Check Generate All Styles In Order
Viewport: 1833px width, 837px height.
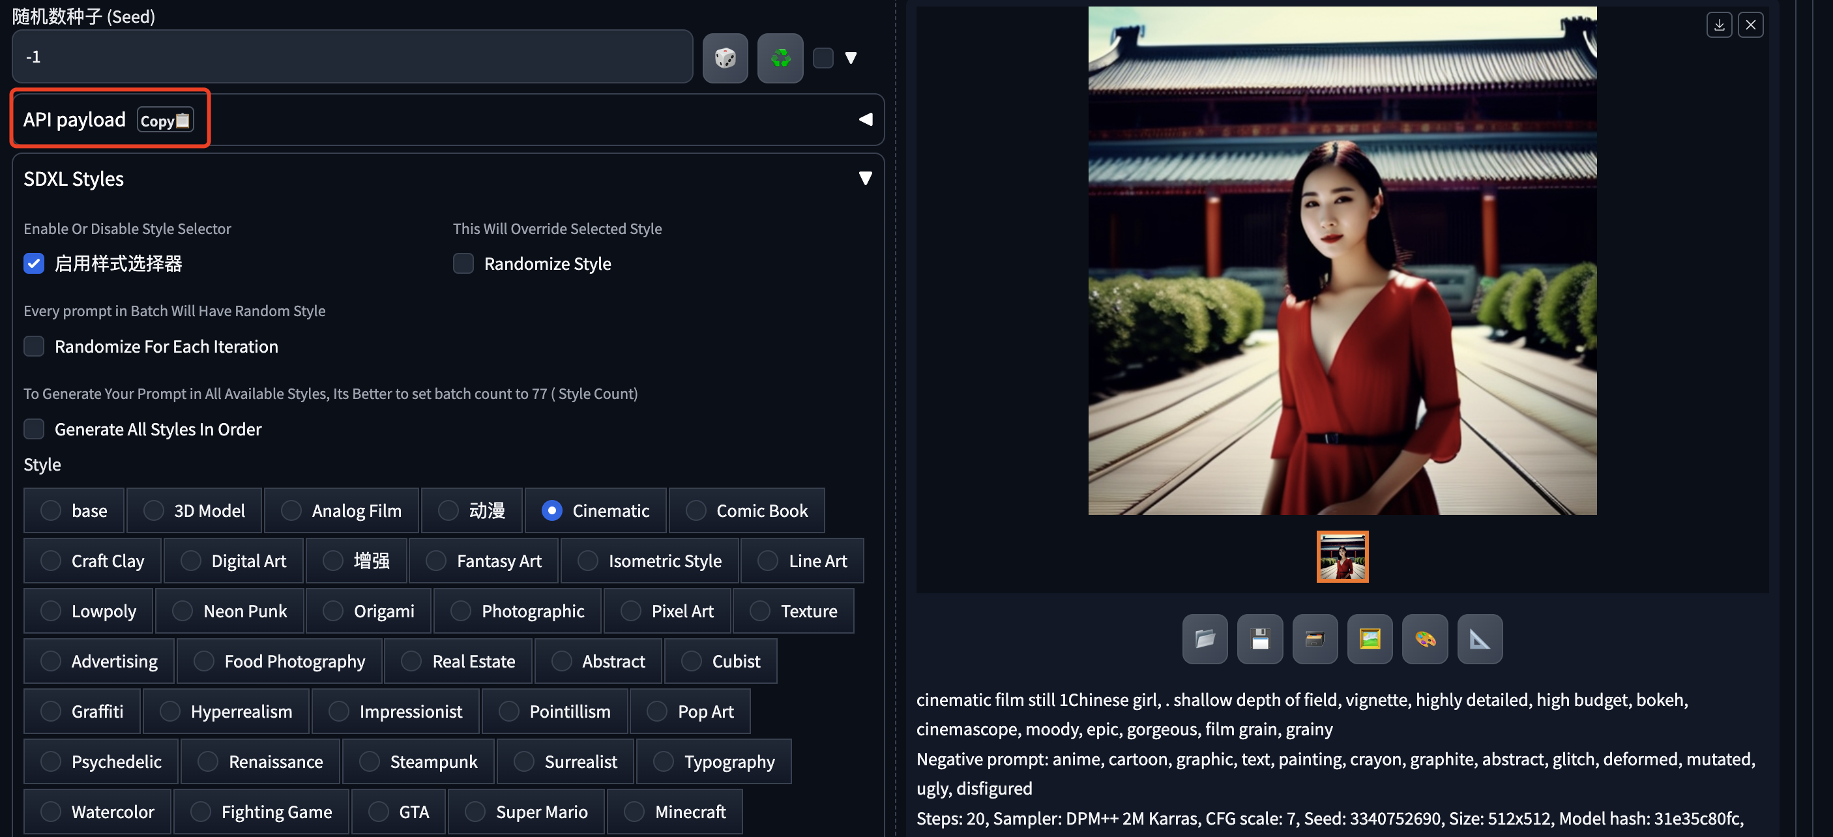tap(34, 429)
